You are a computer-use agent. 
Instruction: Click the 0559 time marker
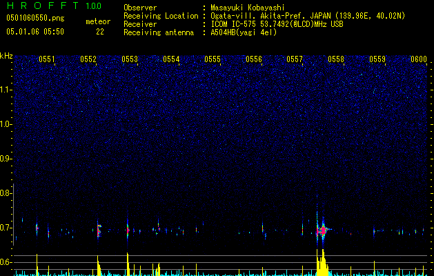tap(377, 59)
